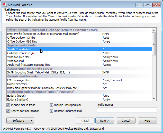Screen dimensions: 163x133
Task: Select Outlook Express v5/6 entry
Action: coord(79,53)
